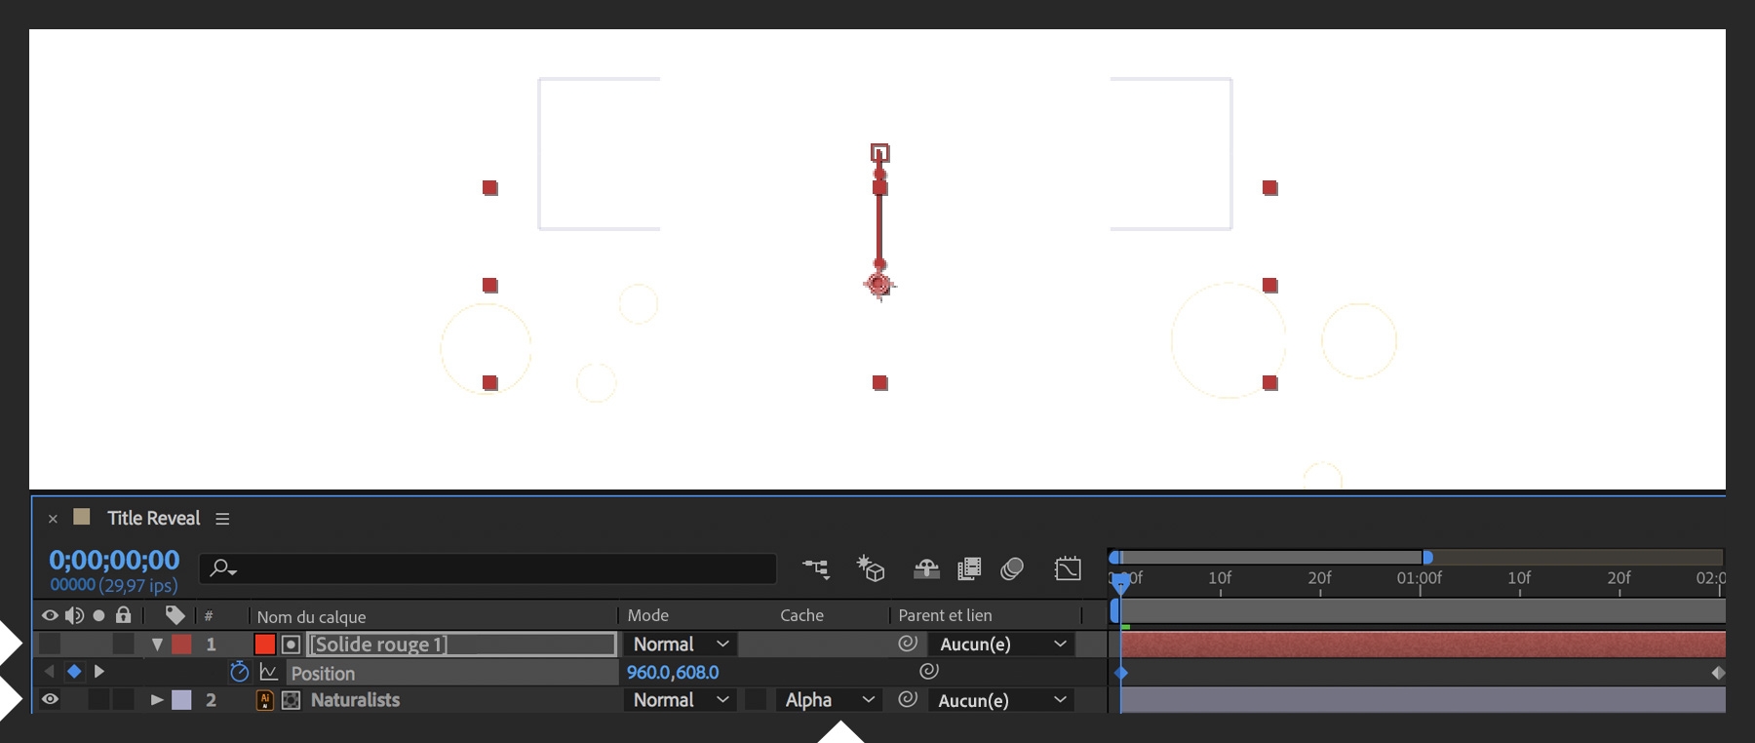Image resolution: width=1755 pixels, height=743 pixels.
Task: Select the last Position keyframe in timeline
Action: pos(1718,673)
